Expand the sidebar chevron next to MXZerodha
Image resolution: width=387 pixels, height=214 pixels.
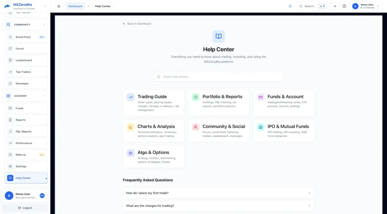[x=45, y=6]
